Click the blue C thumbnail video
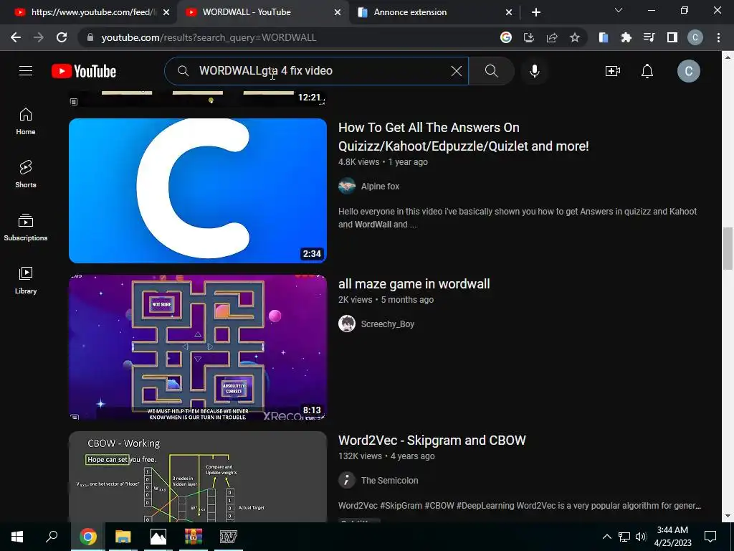Viewport: 734px width, 551px height. (x=198, y=190)
